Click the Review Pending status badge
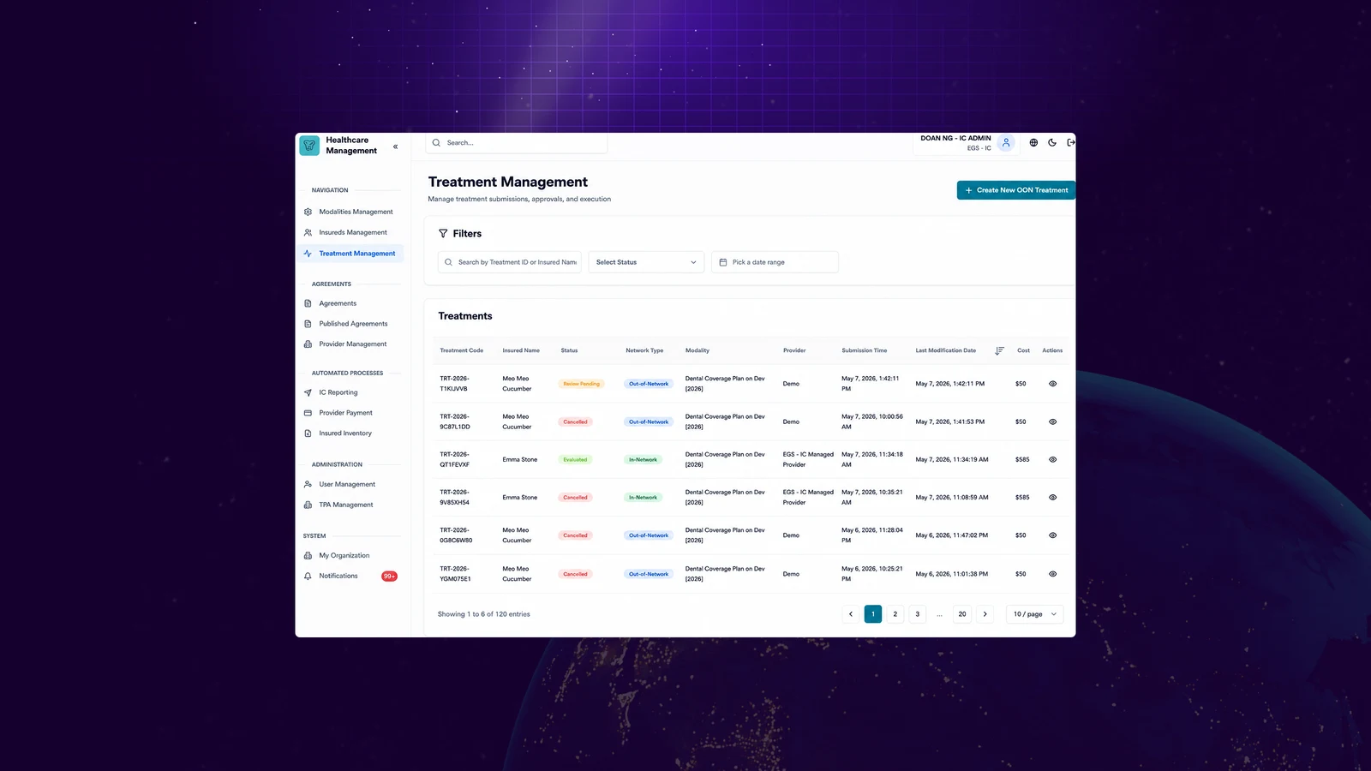 581,384
